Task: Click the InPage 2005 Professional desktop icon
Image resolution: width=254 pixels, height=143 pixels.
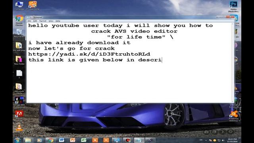Action: (x=19, y=102)
